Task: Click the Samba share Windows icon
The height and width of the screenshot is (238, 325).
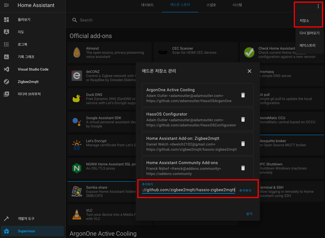Action: tap(77, 191)
